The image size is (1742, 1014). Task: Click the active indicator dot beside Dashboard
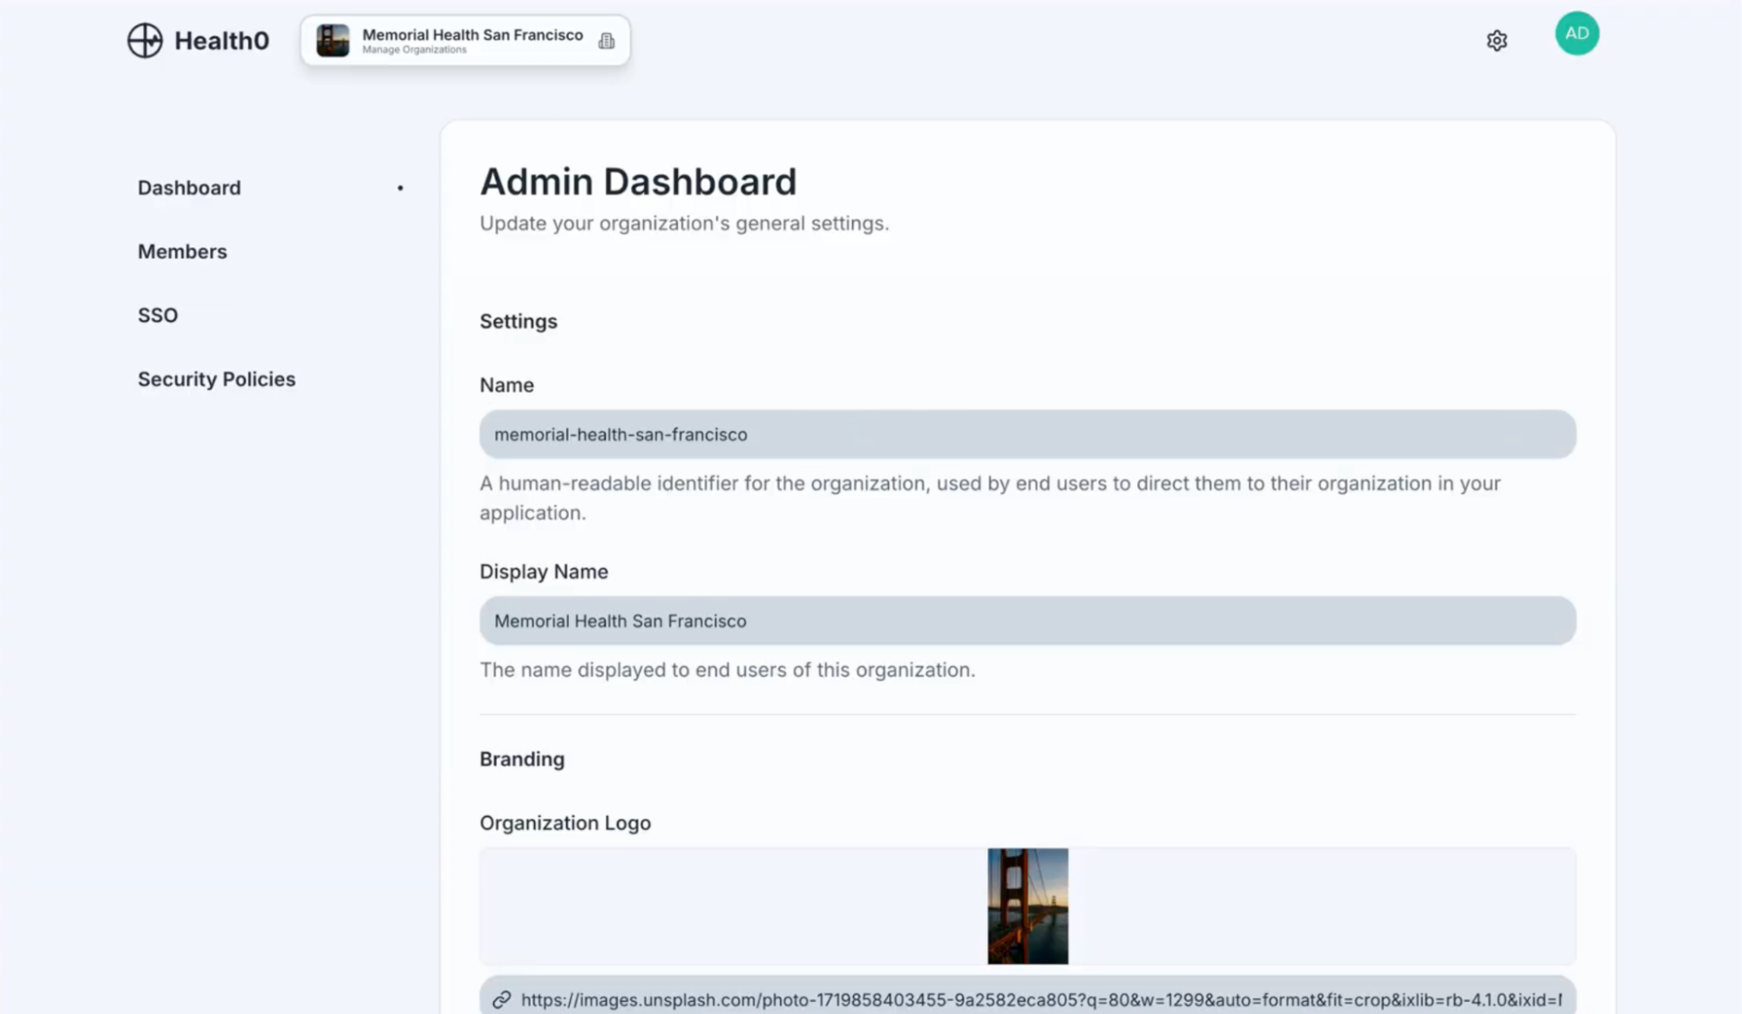coord(400,186)
